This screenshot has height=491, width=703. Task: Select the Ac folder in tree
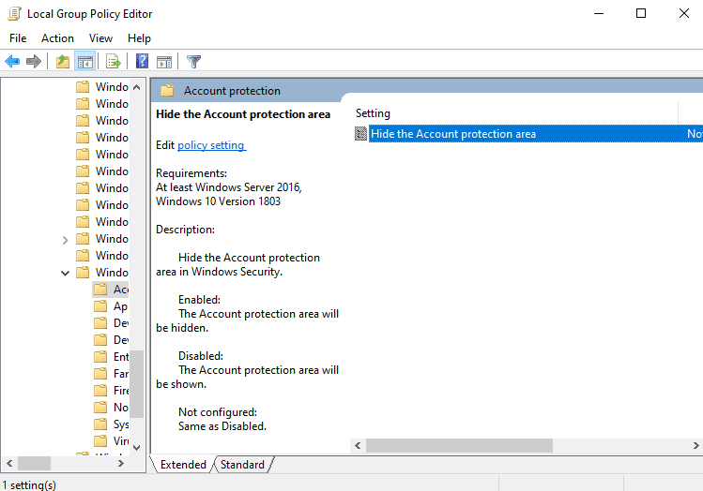click(x=111, y=290)
